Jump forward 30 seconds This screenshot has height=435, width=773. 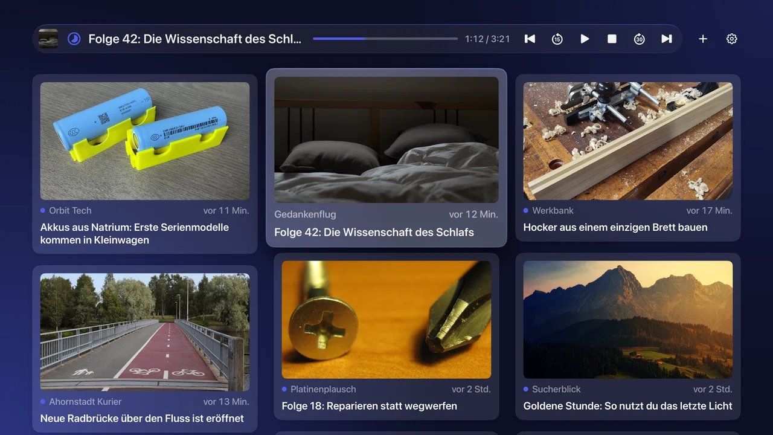(639, 39)
